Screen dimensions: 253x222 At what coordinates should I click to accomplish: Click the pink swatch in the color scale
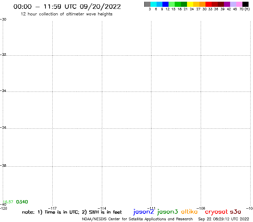(x=239, y=4)
